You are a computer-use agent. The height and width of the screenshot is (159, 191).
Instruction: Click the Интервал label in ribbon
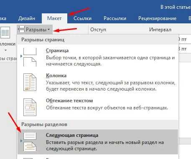coord(160,30)
